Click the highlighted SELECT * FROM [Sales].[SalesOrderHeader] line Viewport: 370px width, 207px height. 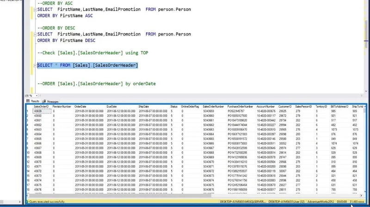pyautogui.click(x=87, y=65)
